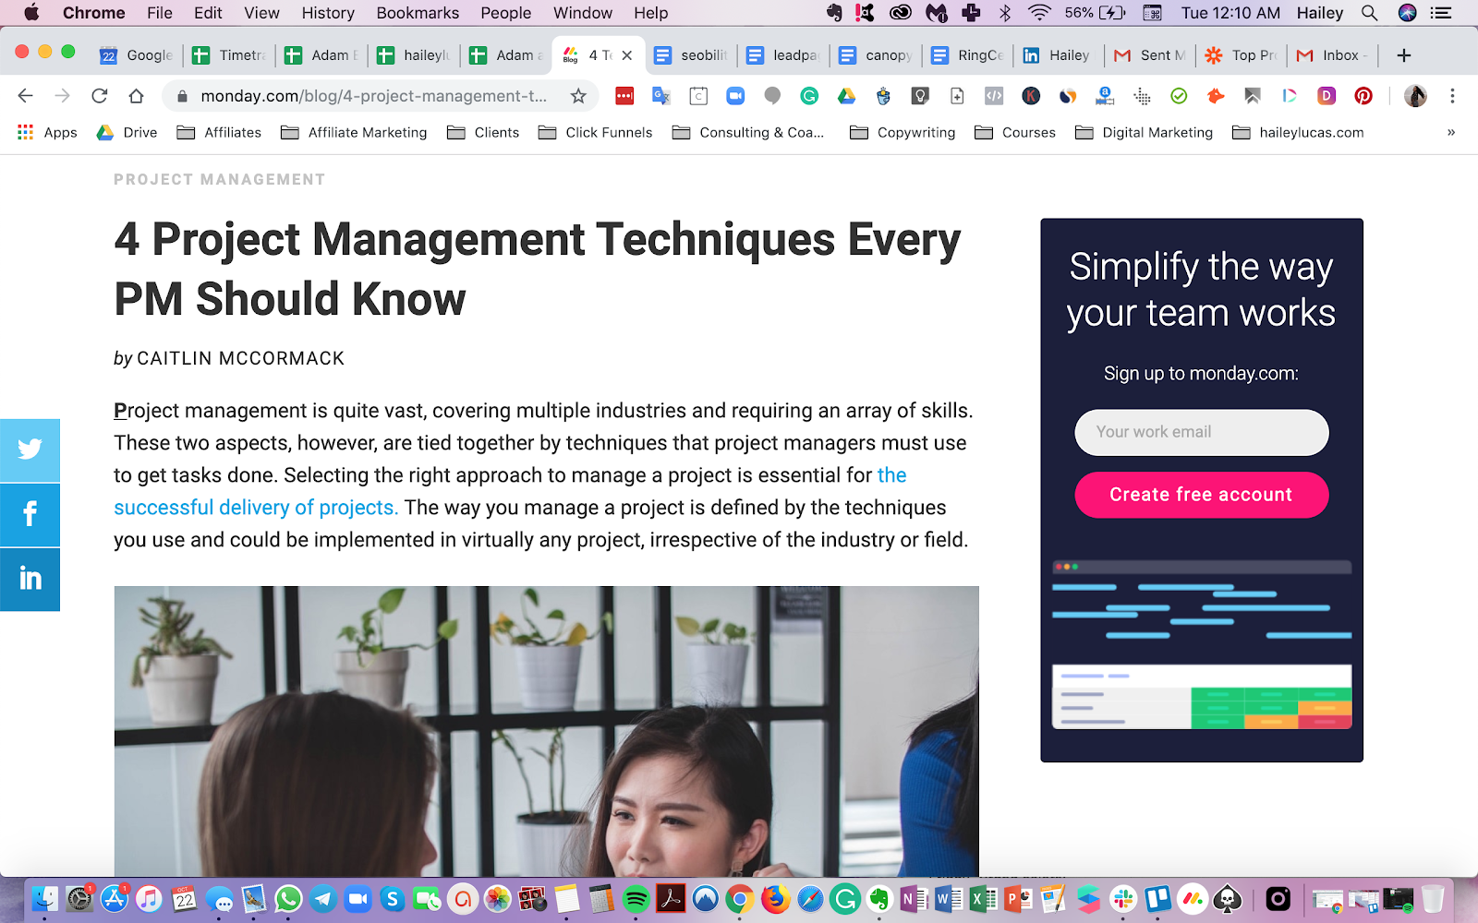Image resolution: width=1478 pixels, height=923 pixels.
Task: Open the Trash in the Dock
Action: (1433, 898)
